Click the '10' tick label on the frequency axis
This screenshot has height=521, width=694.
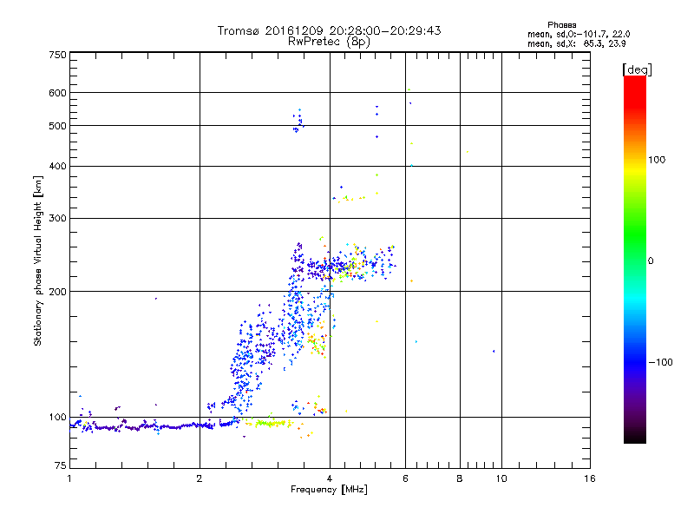pyautogui.click(x=501, y=478)
